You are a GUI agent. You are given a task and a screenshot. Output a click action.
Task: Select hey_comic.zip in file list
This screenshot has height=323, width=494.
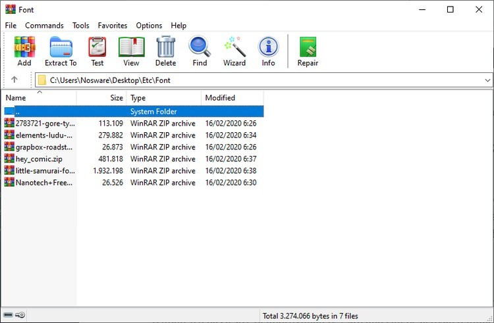pos(39,159)
